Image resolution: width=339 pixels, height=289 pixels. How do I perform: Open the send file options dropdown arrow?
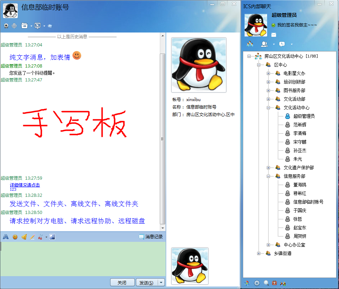31,26
